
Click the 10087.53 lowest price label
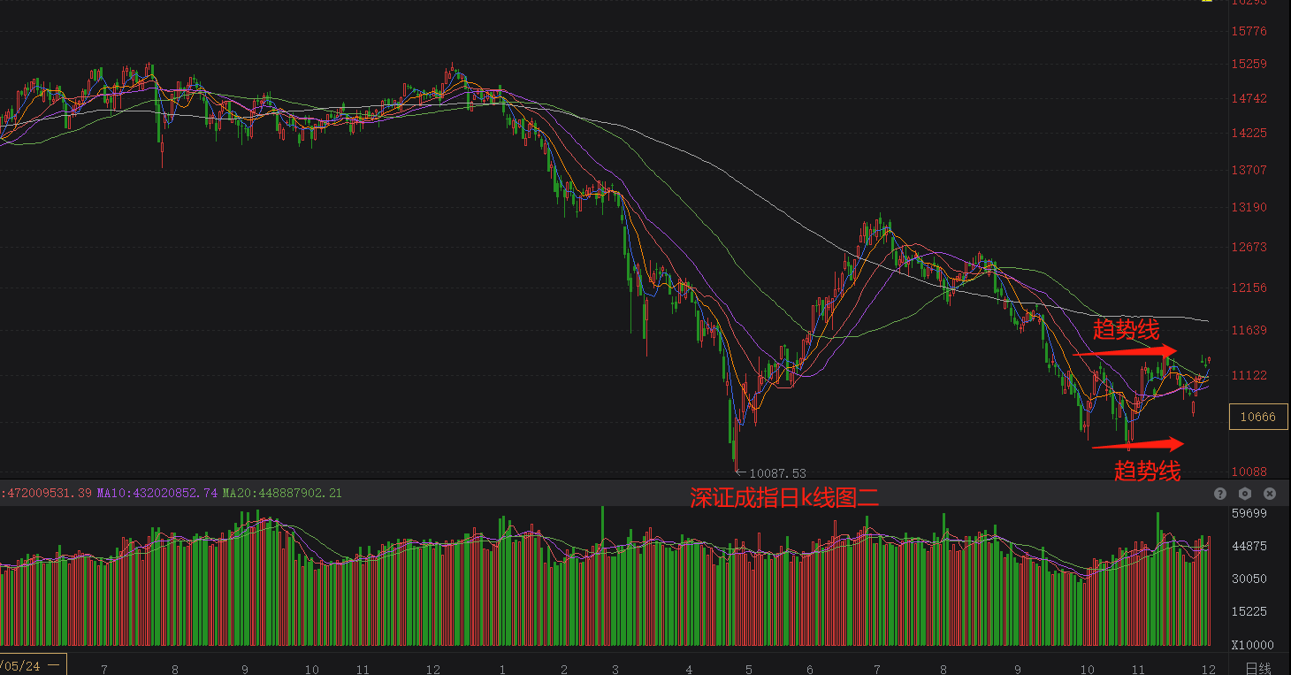click(777, 473)
